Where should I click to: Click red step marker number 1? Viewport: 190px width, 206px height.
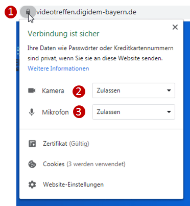11,12
